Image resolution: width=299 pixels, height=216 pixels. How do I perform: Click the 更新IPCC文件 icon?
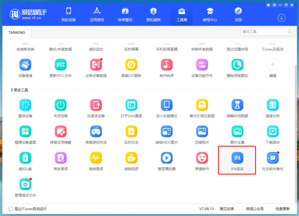click(61, 65)
